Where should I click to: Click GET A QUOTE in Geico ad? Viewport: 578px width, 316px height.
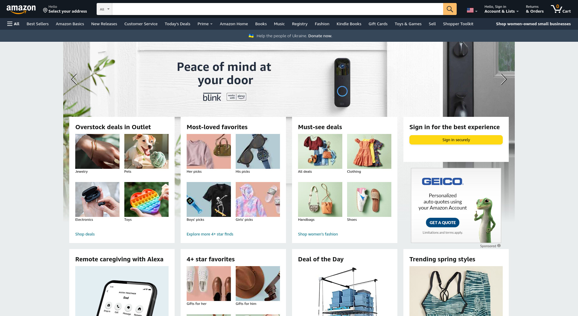pyautogui.click(x=442, y=223)
